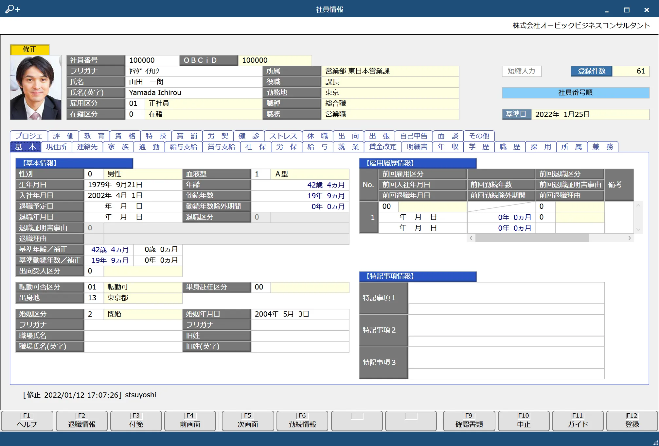Click the 特記事項1 text field
The width and height of the screenshot is (659, 446).
pyautogui.click(x=506, y=293)
